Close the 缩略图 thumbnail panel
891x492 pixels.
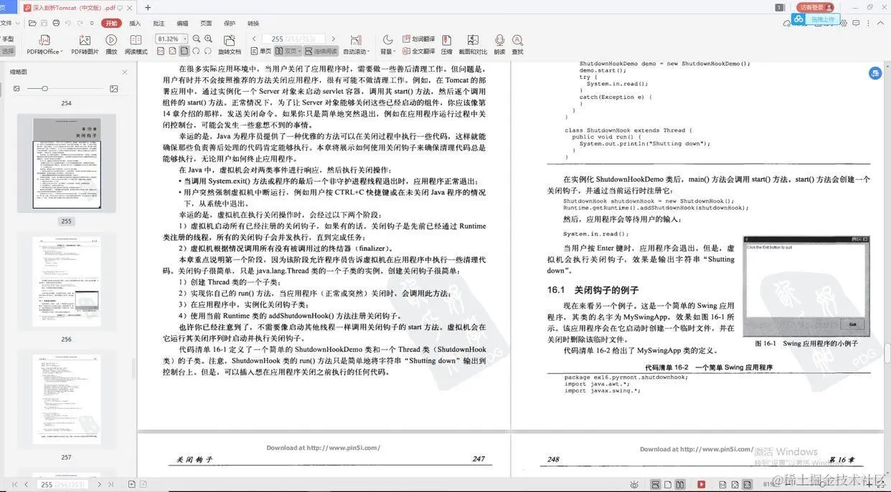(x=124, y=72)
